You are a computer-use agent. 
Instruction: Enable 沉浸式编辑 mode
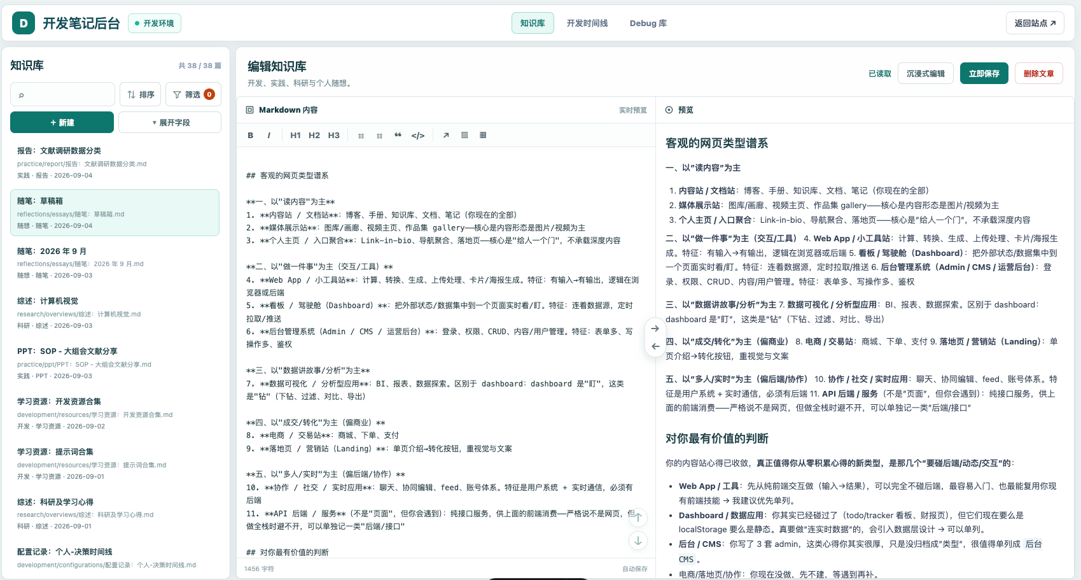click(x=926, y=74)
